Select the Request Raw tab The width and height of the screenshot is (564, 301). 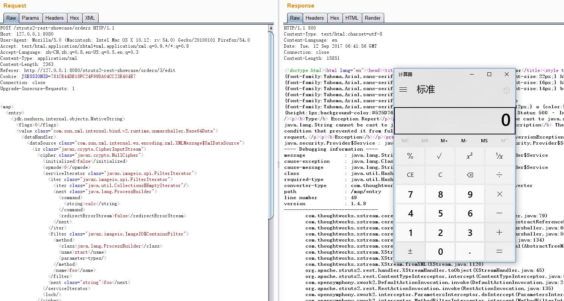[x=11, y=18]
